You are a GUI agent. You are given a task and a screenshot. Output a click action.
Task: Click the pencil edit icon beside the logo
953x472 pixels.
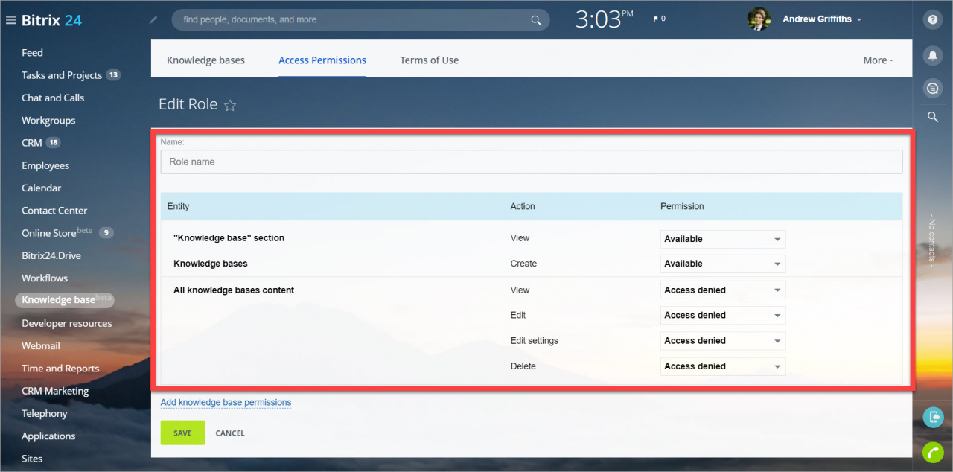pyautogui.click(x=153, y=20)
